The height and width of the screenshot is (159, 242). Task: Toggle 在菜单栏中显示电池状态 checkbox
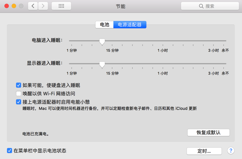pyautogui.click(x=9, y=151)
